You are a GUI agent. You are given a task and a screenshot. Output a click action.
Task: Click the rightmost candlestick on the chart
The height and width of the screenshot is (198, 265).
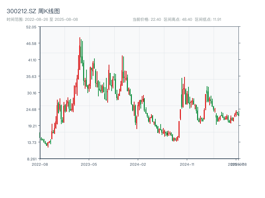point(238,114)
